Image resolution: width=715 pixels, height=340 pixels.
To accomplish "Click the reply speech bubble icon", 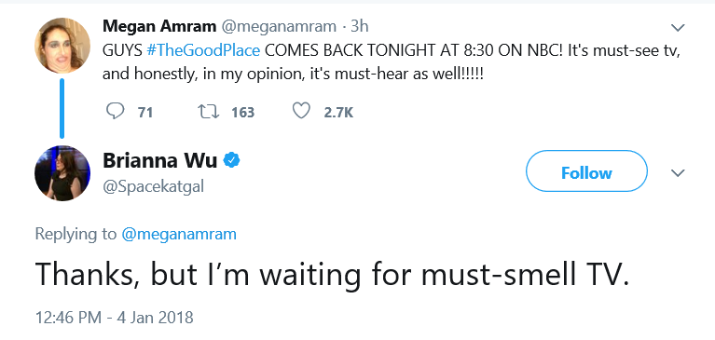I will tap(115, 111).
